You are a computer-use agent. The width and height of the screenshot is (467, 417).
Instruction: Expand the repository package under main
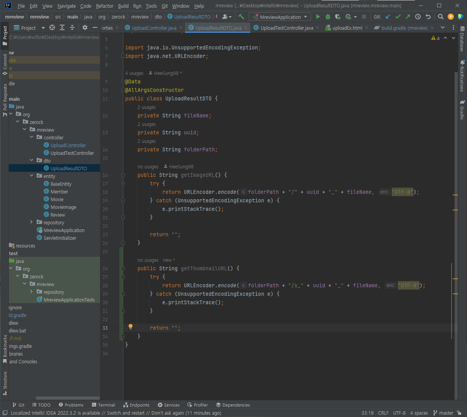click(x=32, y=222)
